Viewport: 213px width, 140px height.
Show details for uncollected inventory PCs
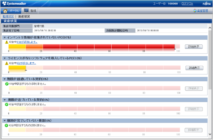(194, 47)
